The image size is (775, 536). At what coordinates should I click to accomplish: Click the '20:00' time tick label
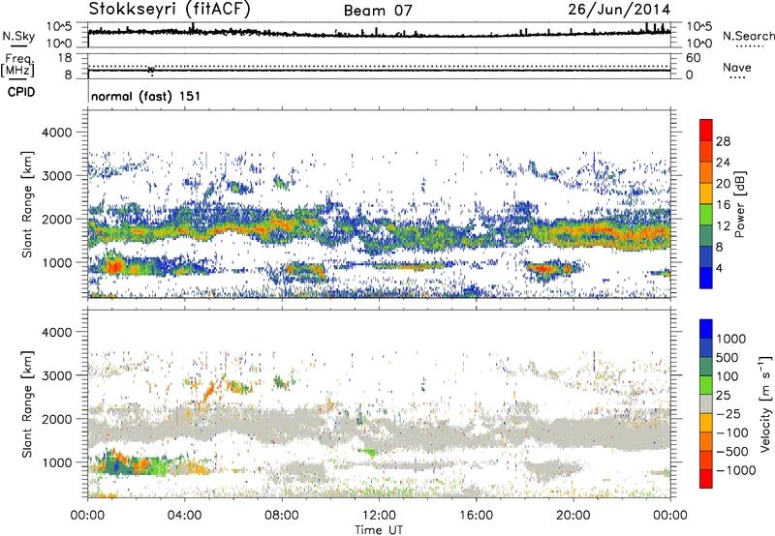(573, 516)
